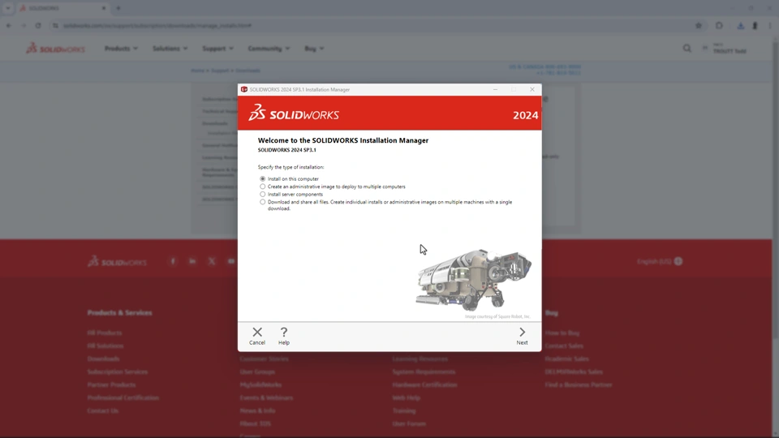779x438 pixels.
Task: Minimize the Installation Manager window
Action: 495,89
